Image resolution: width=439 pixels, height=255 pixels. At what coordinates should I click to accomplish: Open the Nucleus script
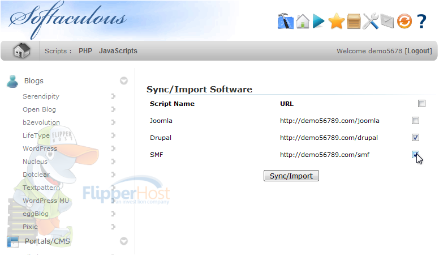[35, 161]
